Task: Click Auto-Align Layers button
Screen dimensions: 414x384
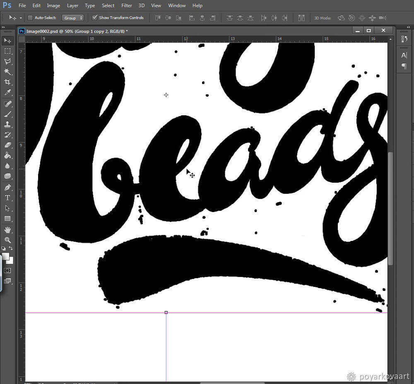Action: [x=301, y=18]
